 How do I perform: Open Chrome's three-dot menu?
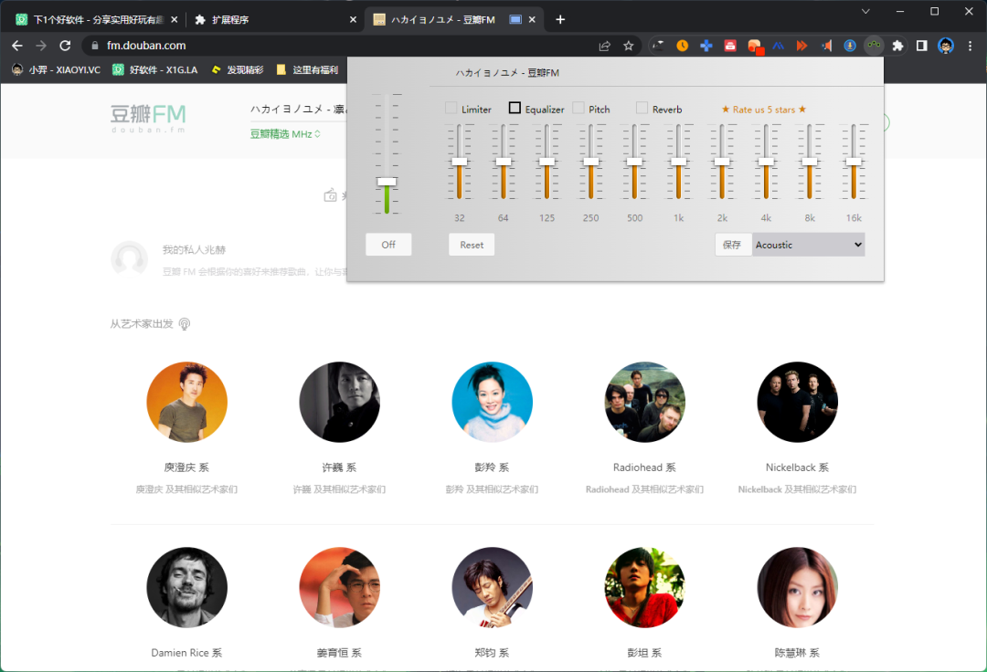(970, 46)
